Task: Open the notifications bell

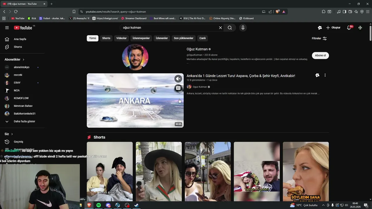Action: (349, 28)
